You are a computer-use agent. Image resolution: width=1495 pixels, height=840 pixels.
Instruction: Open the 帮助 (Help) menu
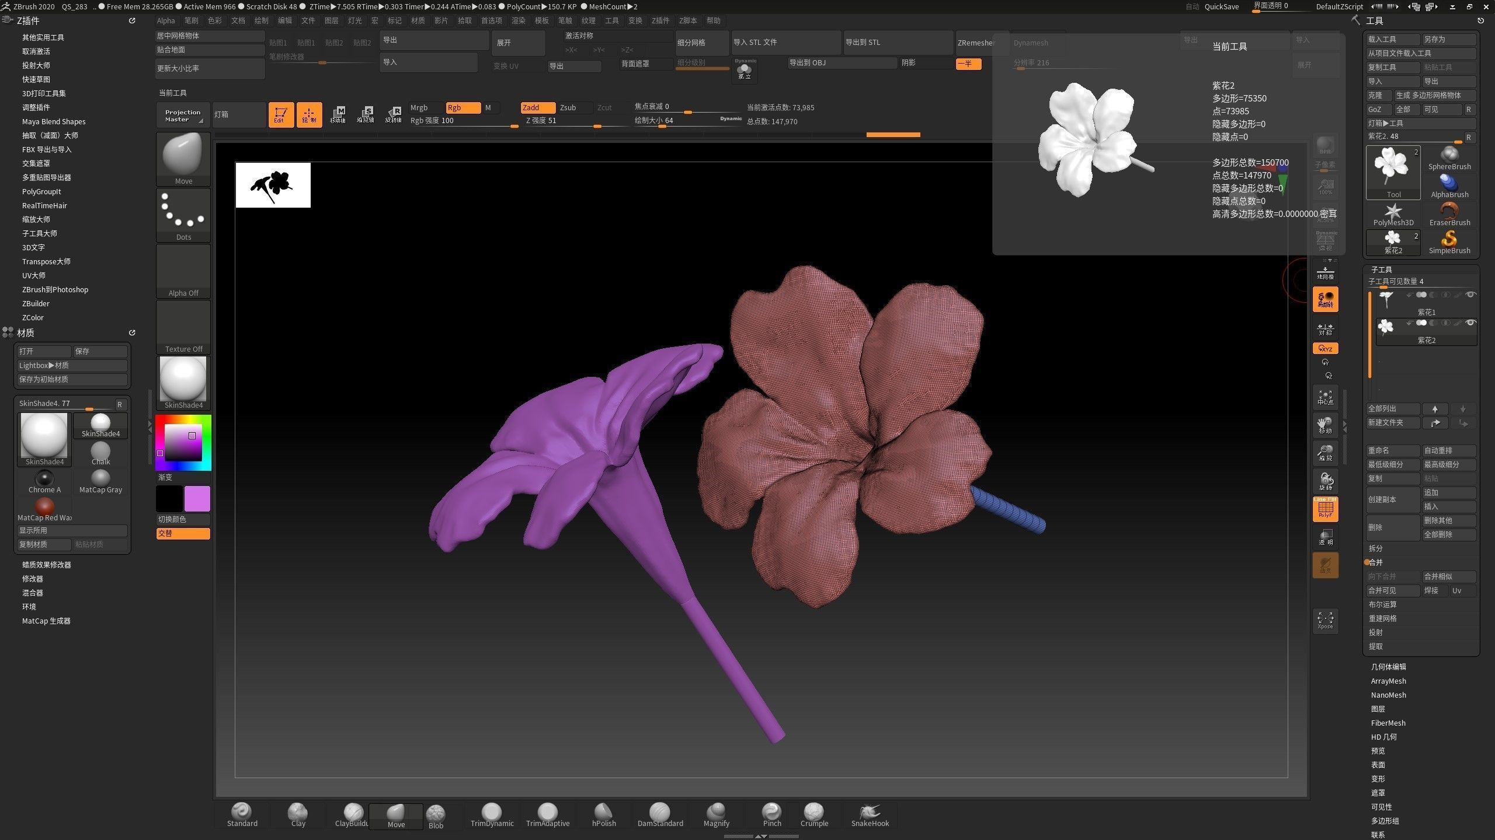[x=714, y=20]
